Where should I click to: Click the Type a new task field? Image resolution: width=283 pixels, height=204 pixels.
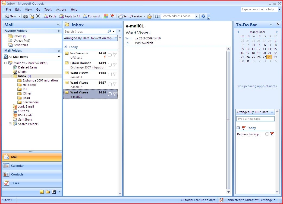[x=255, y=119]
